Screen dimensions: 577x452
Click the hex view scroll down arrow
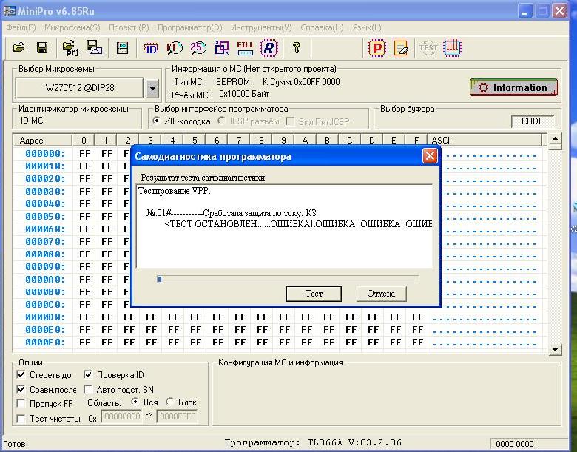coord(555,349)
